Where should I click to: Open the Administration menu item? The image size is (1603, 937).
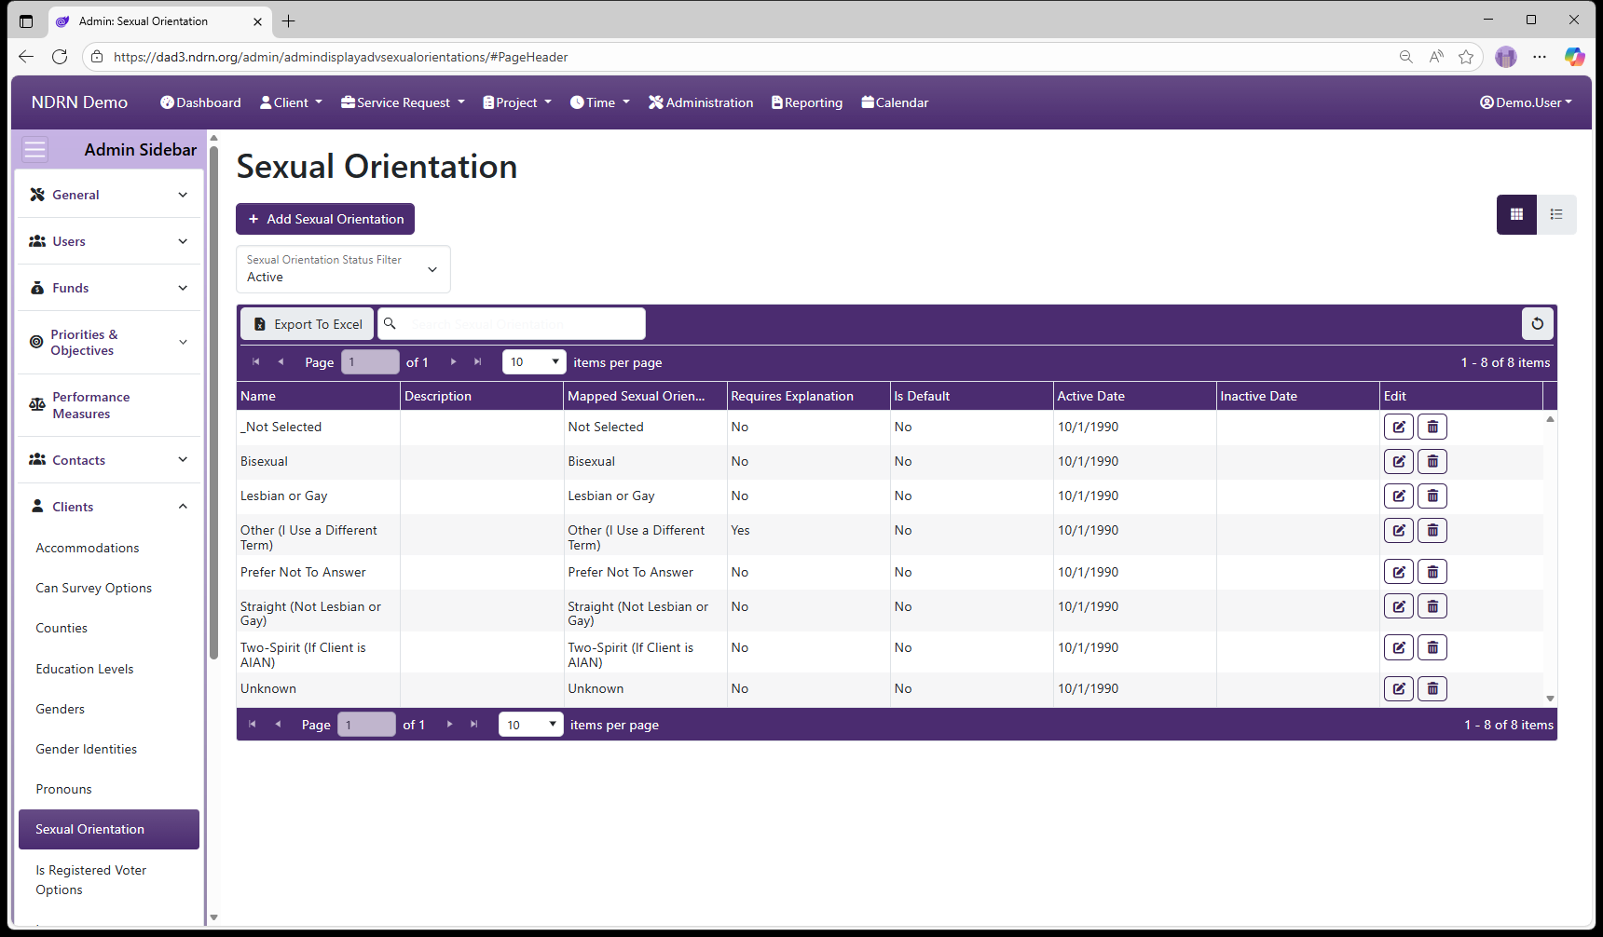(x=701, y=102)
